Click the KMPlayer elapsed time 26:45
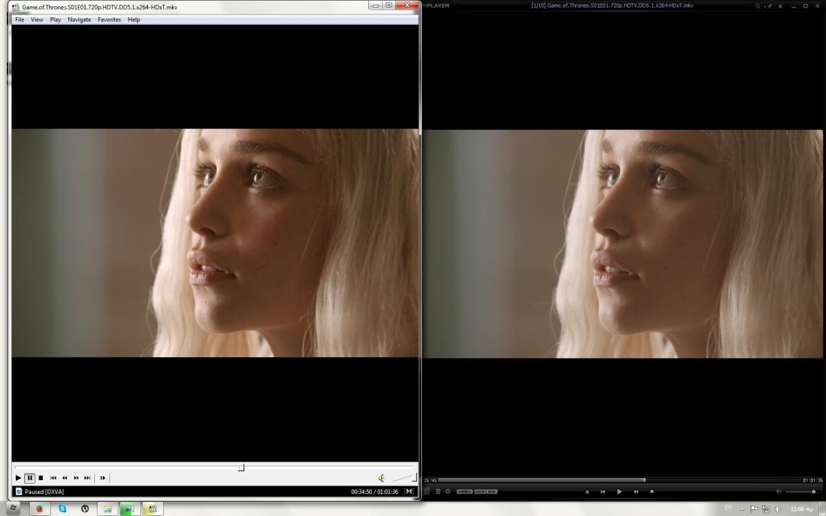The height and width of the screenshot is (516, 826). [430, 480]
